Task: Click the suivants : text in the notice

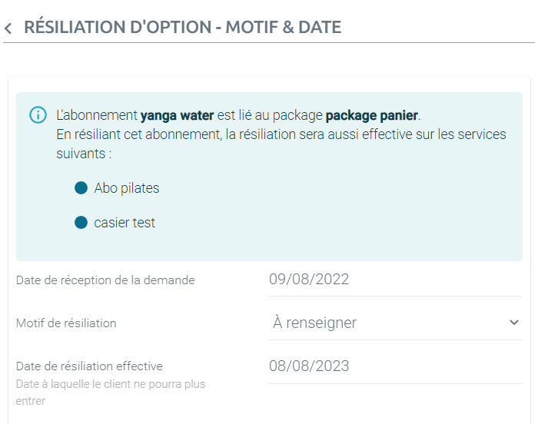Action: 84,154
